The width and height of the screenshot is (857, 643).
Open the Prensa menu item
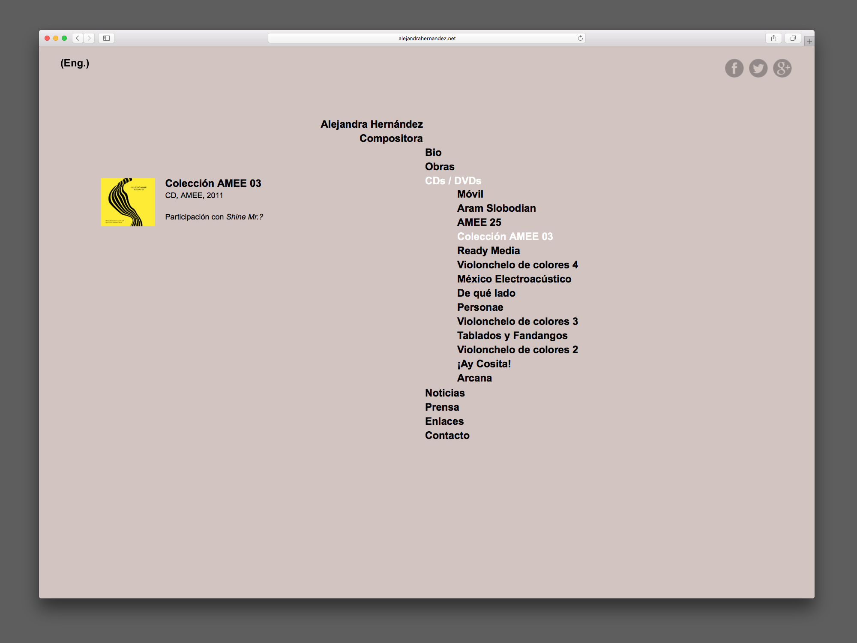point(442,407)
